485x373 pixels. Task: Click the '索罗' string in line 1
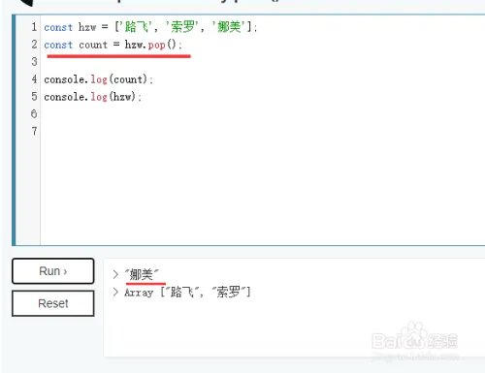point(182,27)
